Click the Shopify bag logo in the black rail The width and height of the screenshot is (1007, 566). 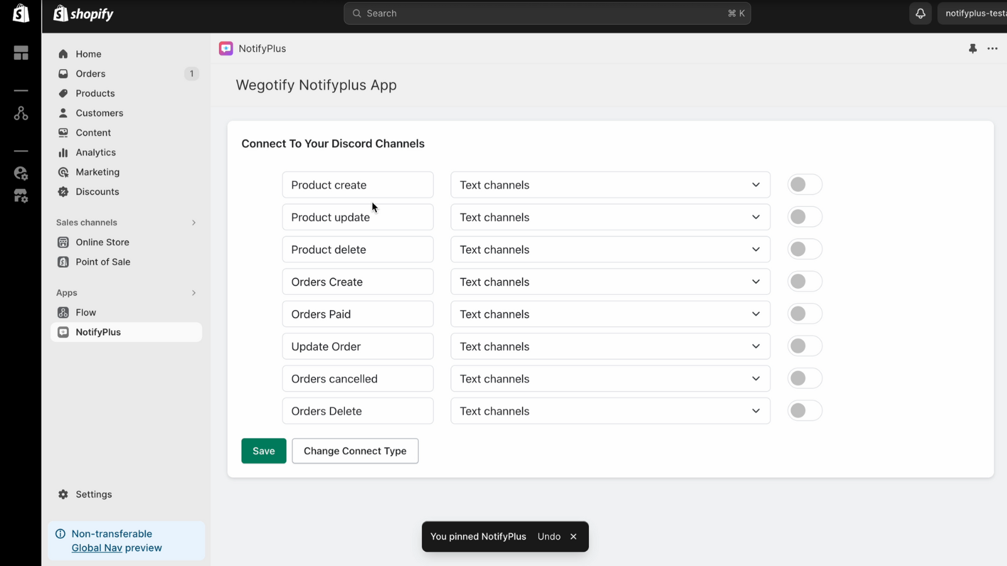(21, 13)
